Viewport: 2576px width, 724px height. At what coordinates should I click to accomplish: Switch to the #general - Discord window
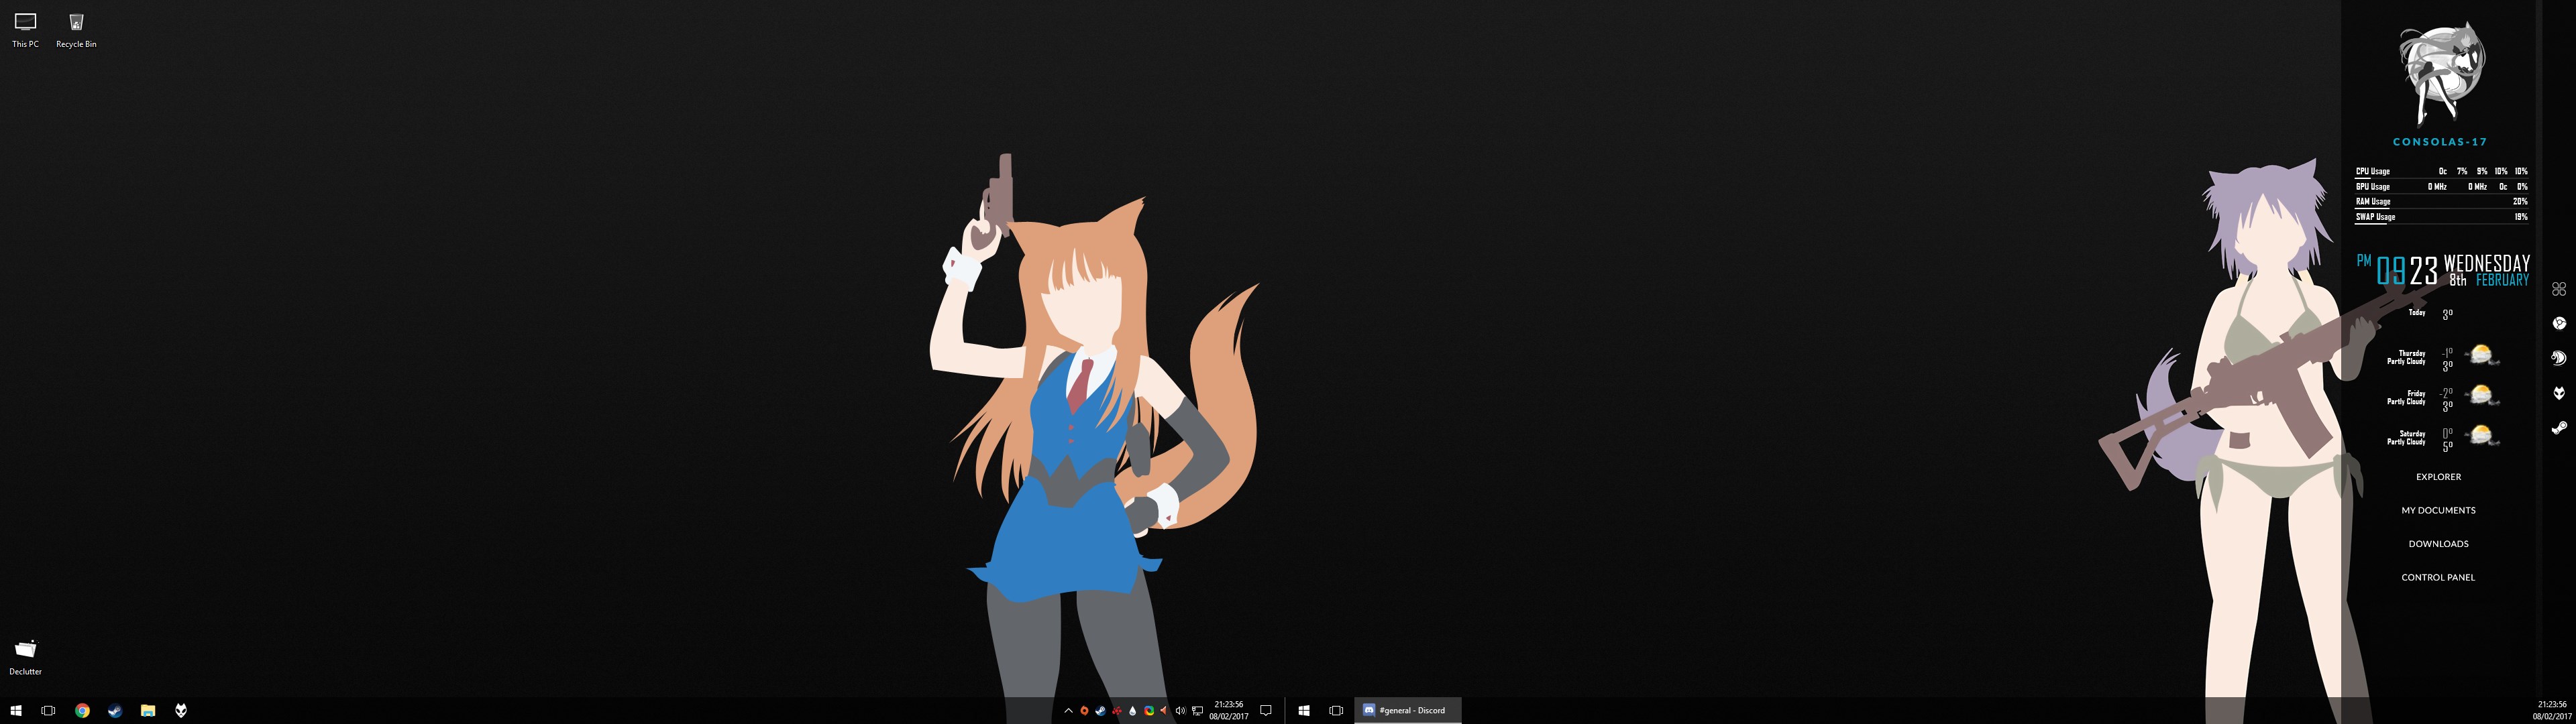click(x=1408, y=710)
